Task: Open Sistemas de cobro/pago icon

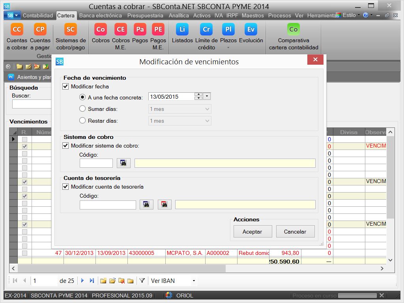Action: point(71,30)
